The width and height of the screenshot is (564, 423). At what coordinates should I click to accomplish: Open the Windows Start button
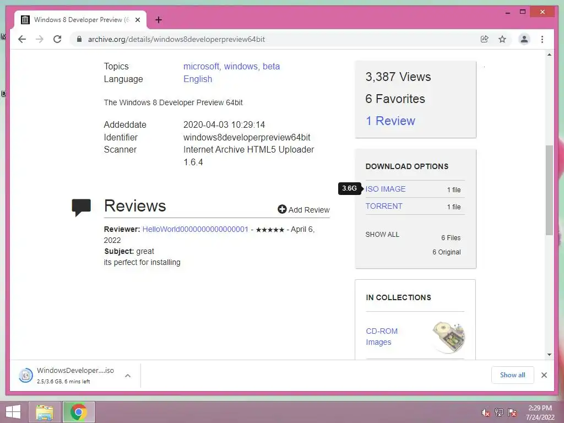(13, 412)
